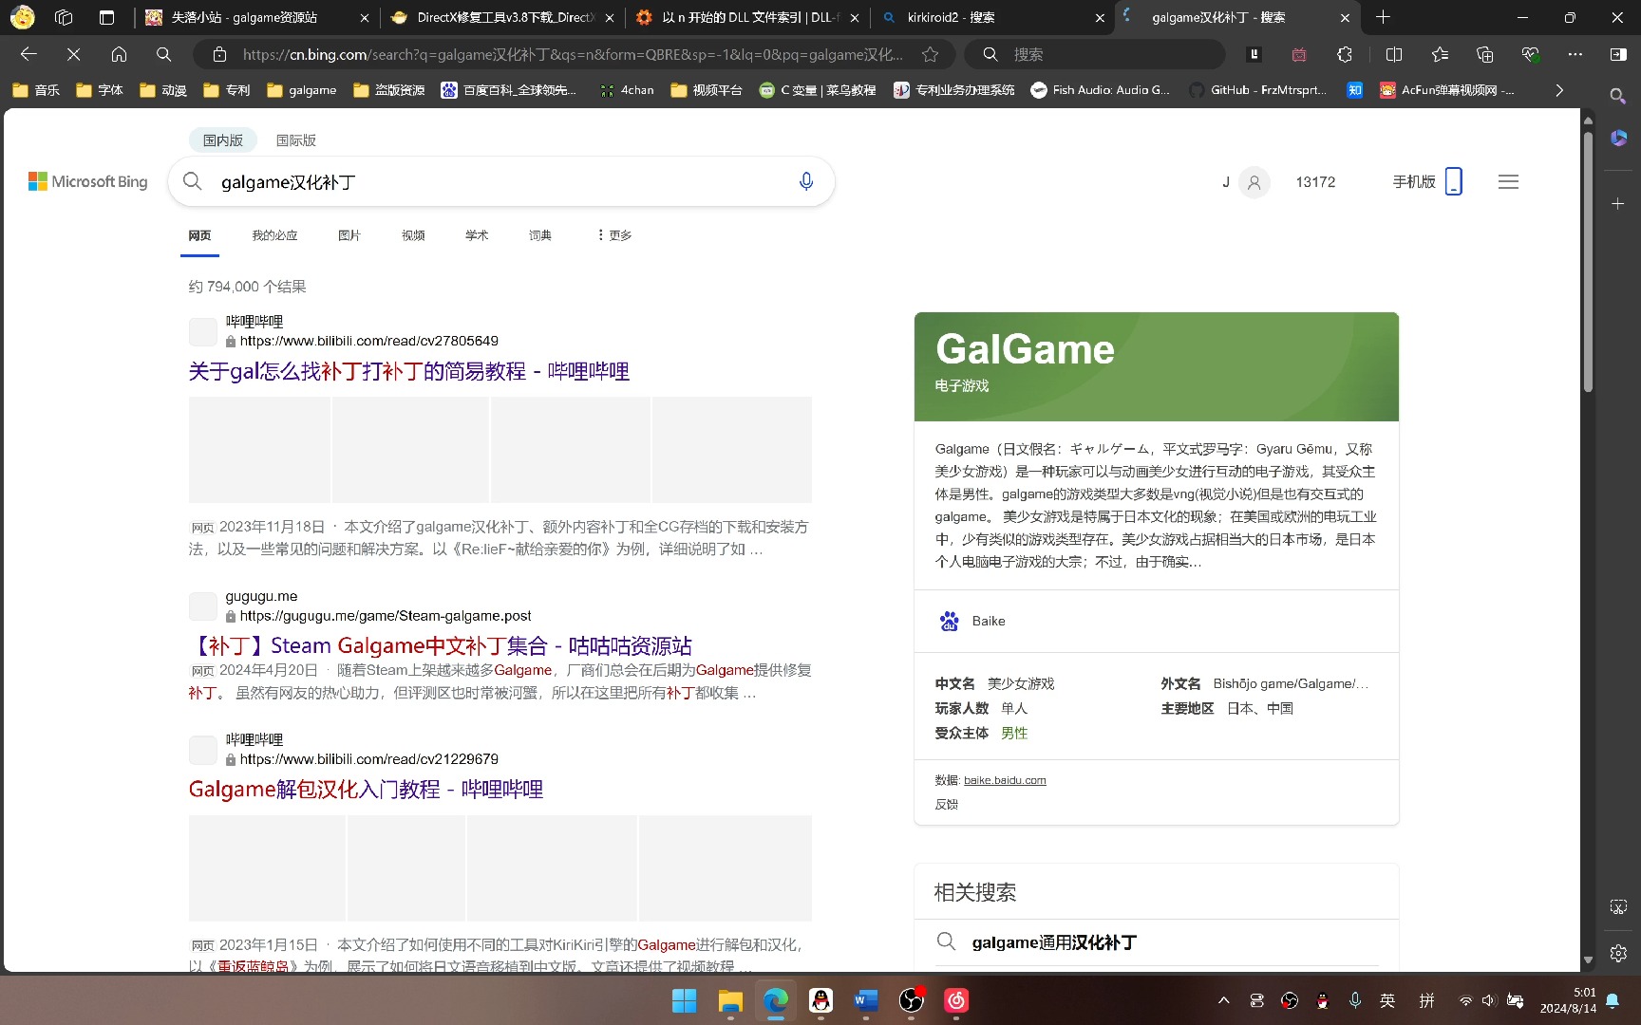This screenshot has height=1025, width=1641.
Task: Open Word from the taskbar
Action: [x=865, y=1000]
